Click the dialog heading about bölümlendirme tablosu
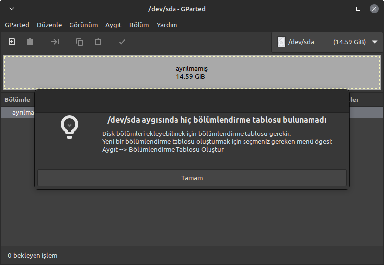This screenshot has height=265, width=384. pos(217,120)
